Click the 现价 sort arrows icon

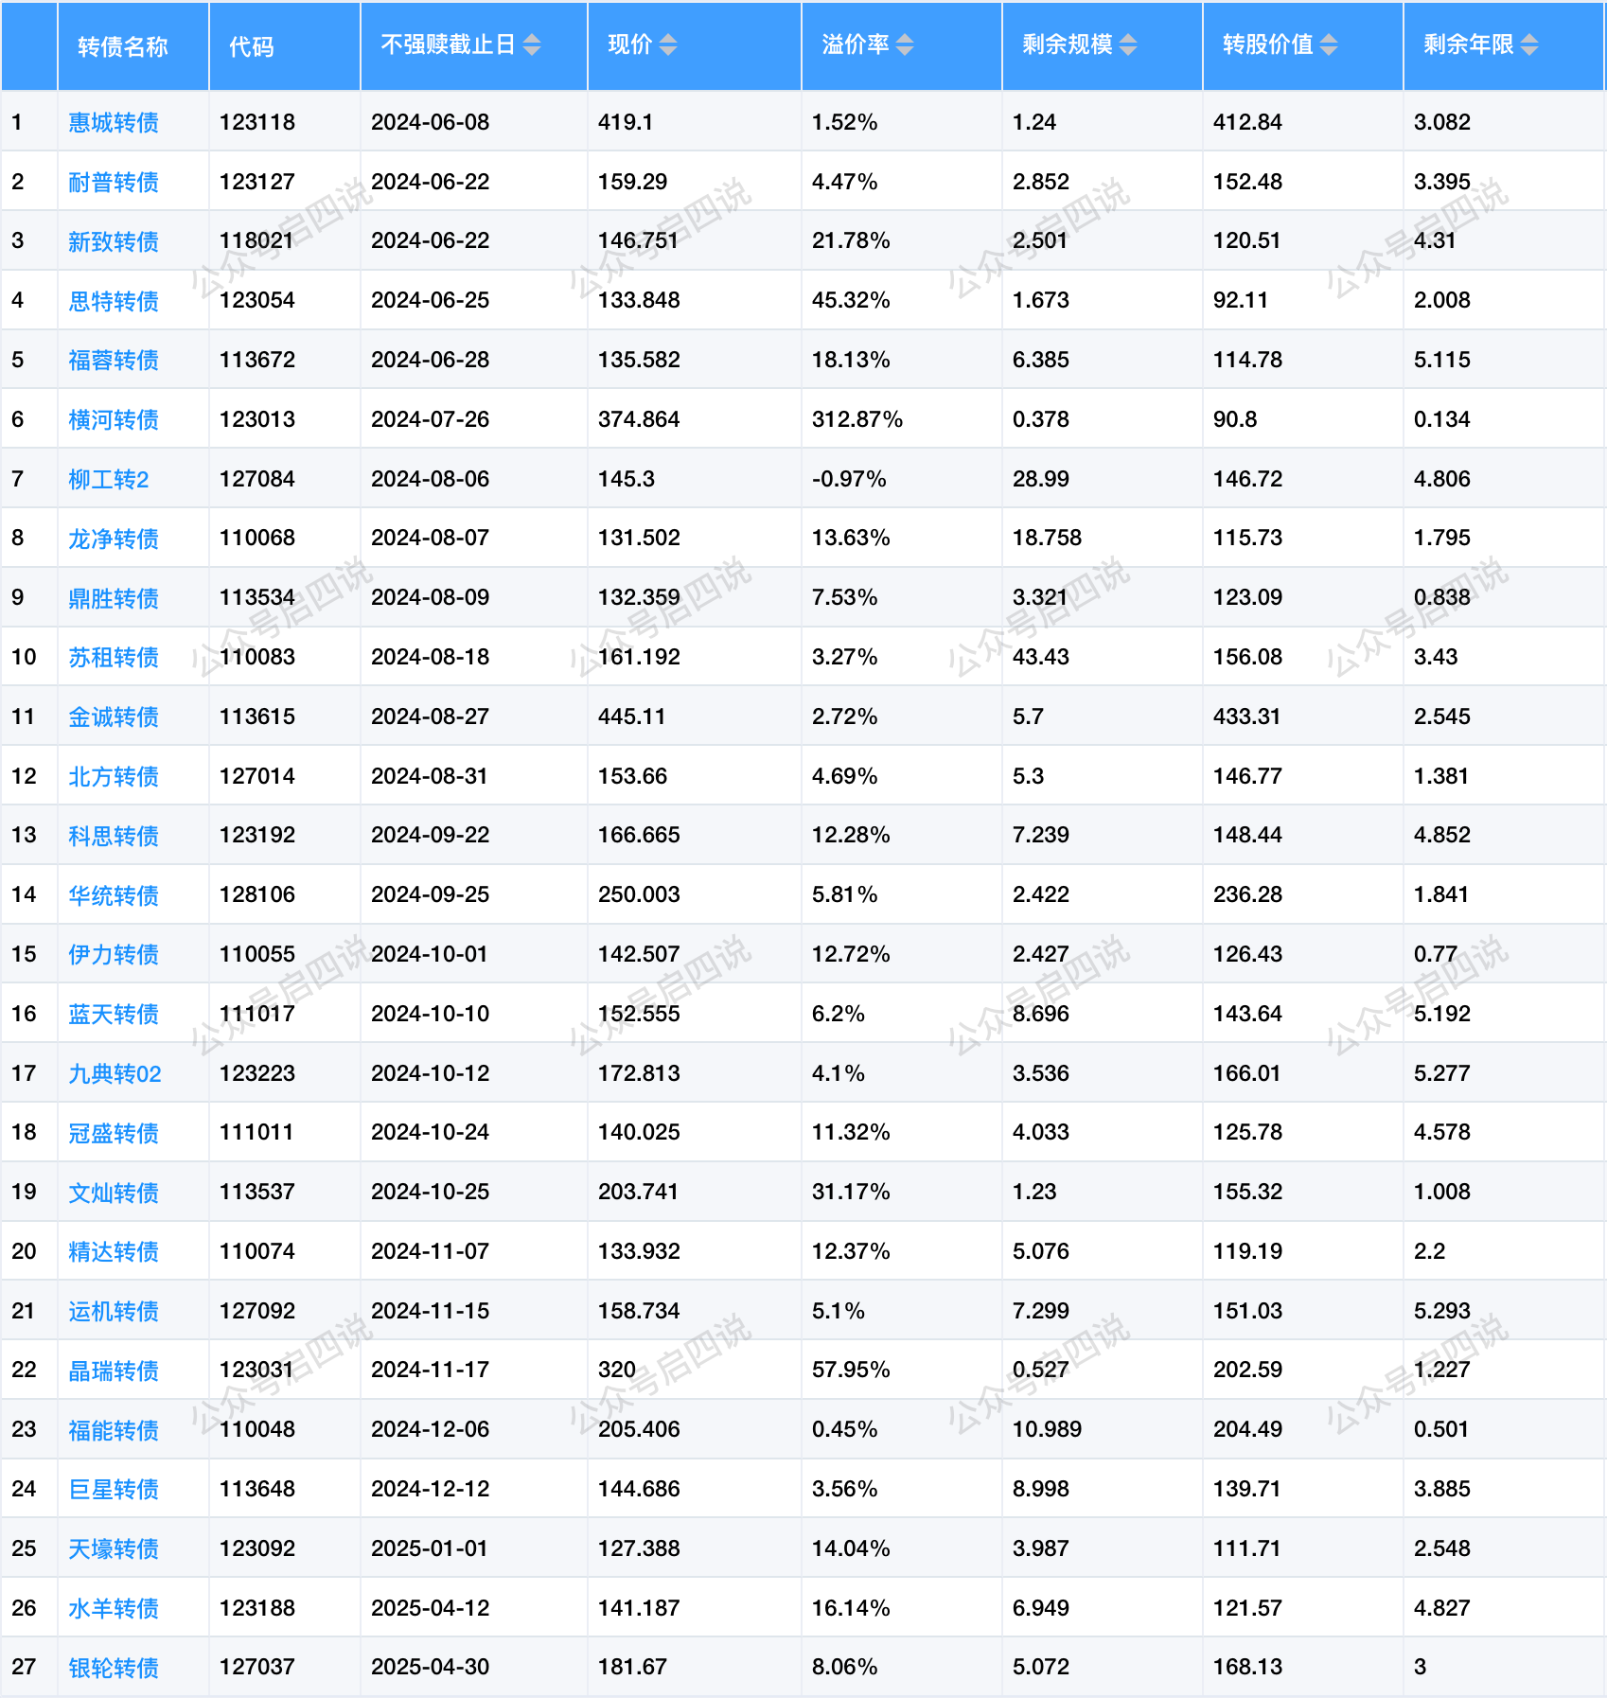click(x=668, y=44)
